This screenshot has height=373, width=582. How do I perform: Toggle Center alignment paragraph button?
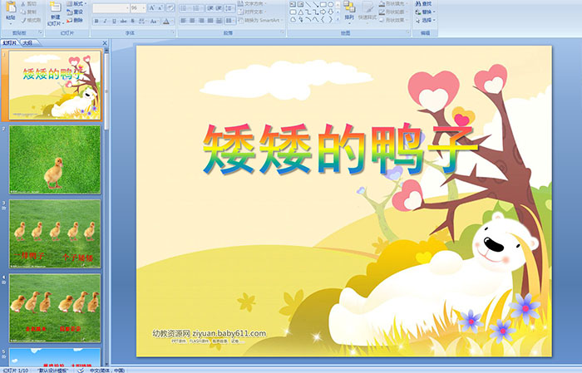click(192, 21)
